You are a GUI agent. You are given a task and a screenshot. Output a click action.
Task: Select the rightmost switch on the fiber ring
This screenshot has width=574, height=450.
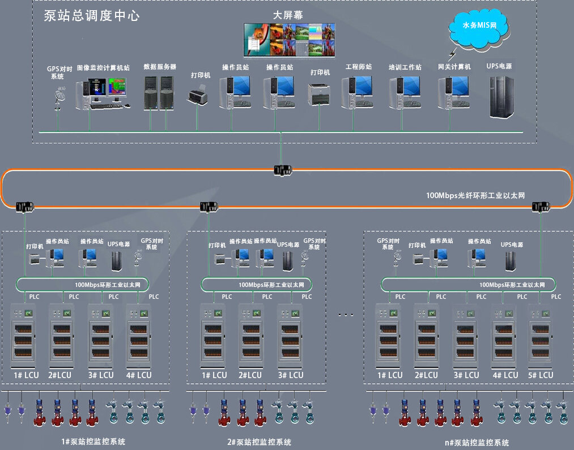pos(541,207)
